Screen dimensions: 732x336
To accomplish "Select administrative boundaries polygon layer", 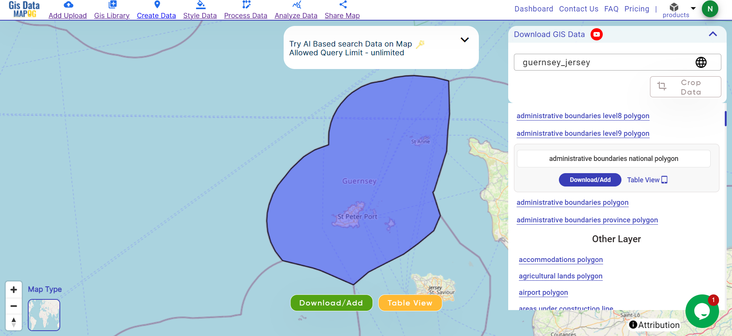I will click(x=573, y=203).
